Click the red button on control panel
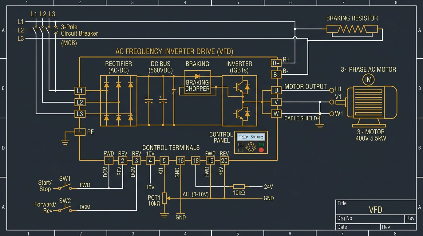The width and height of the screenshot is (423, 236). tap(261, 150)
